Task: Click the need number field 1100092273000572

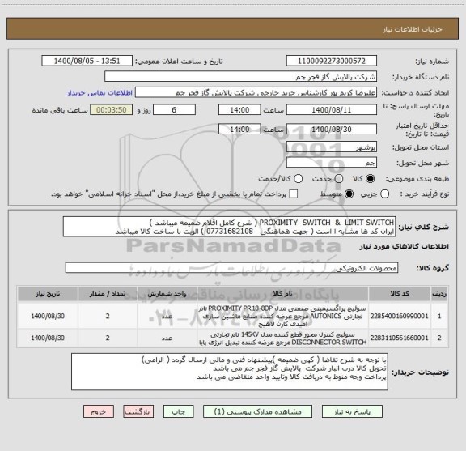Action: (332, 61)
